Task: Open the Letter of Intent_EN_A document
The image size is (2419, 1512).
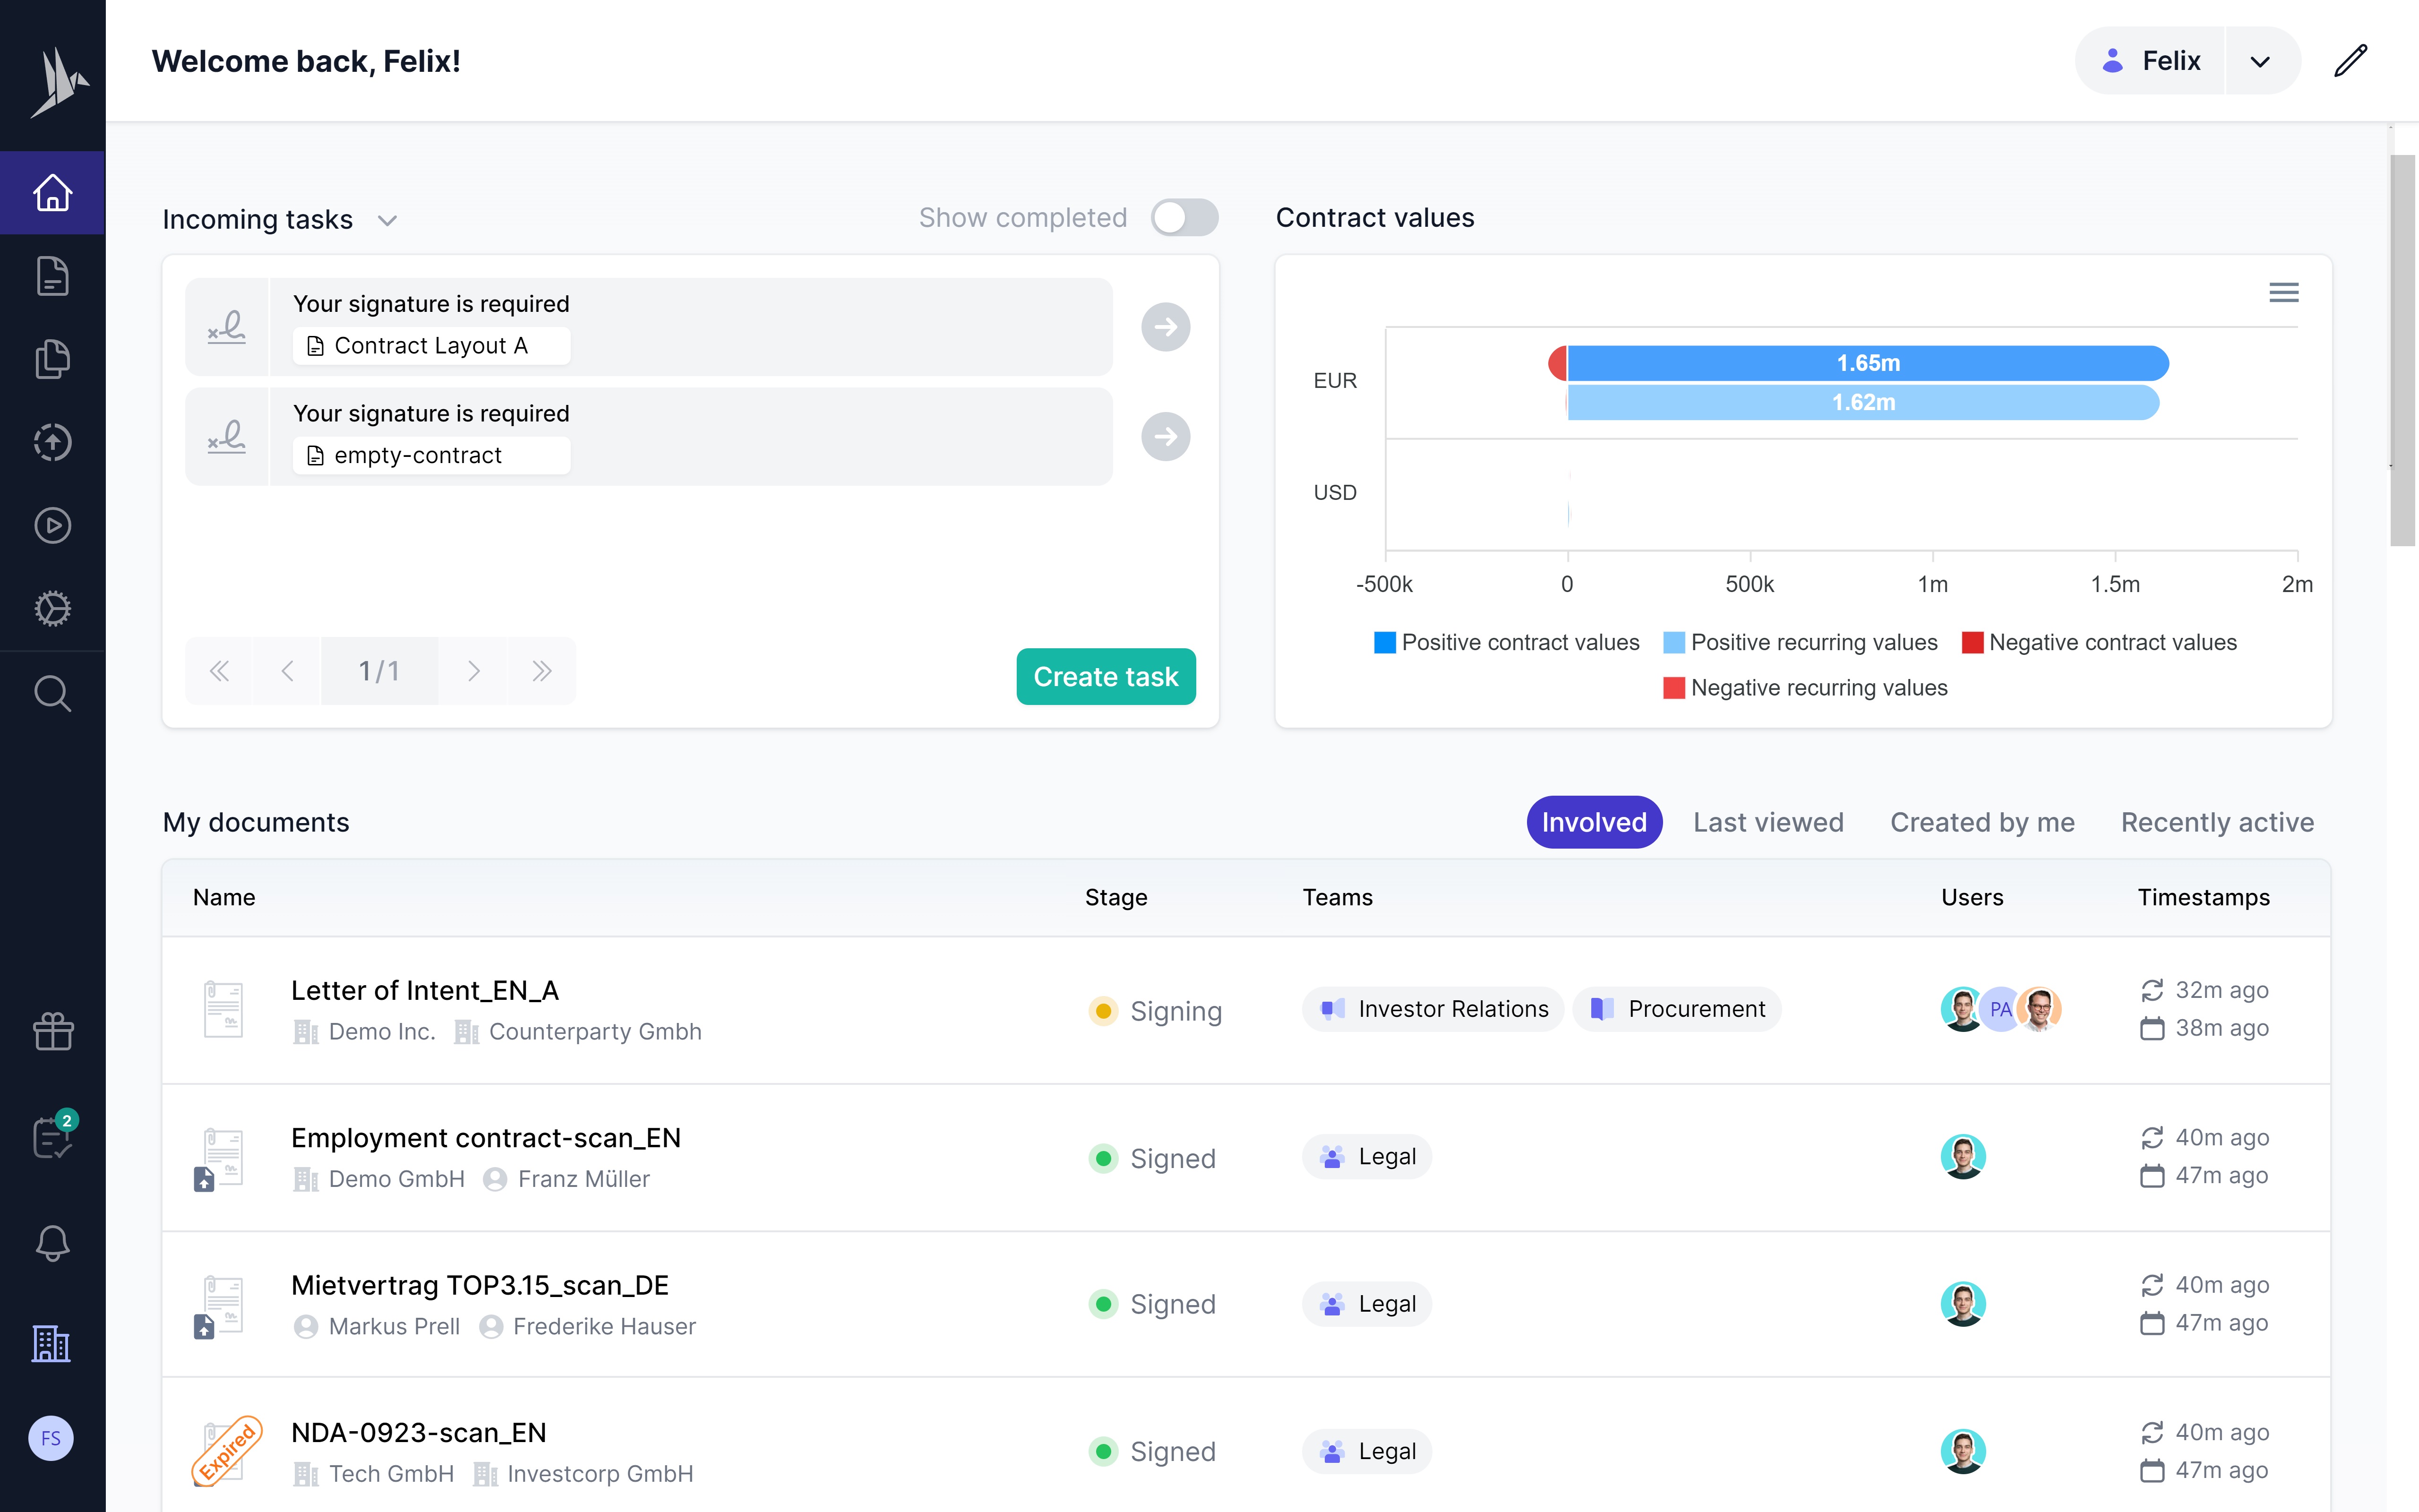Action: pyautogui.click(x=425, y=990)
